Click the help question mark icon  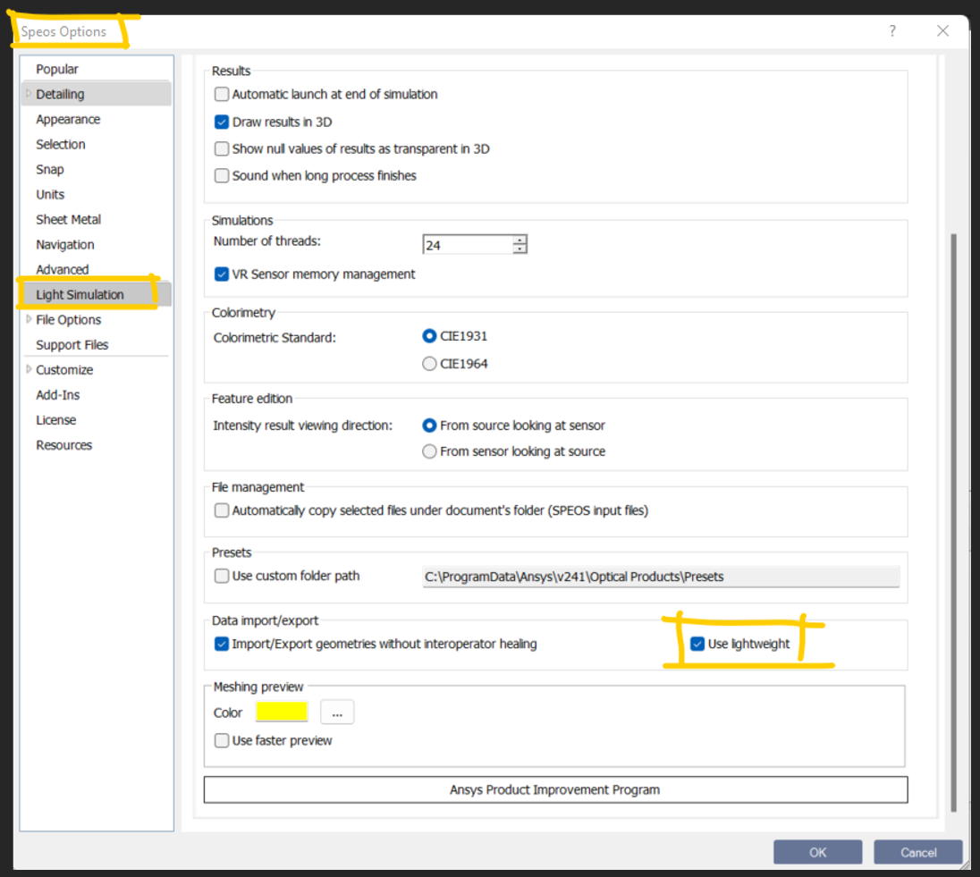coord(892,30)
